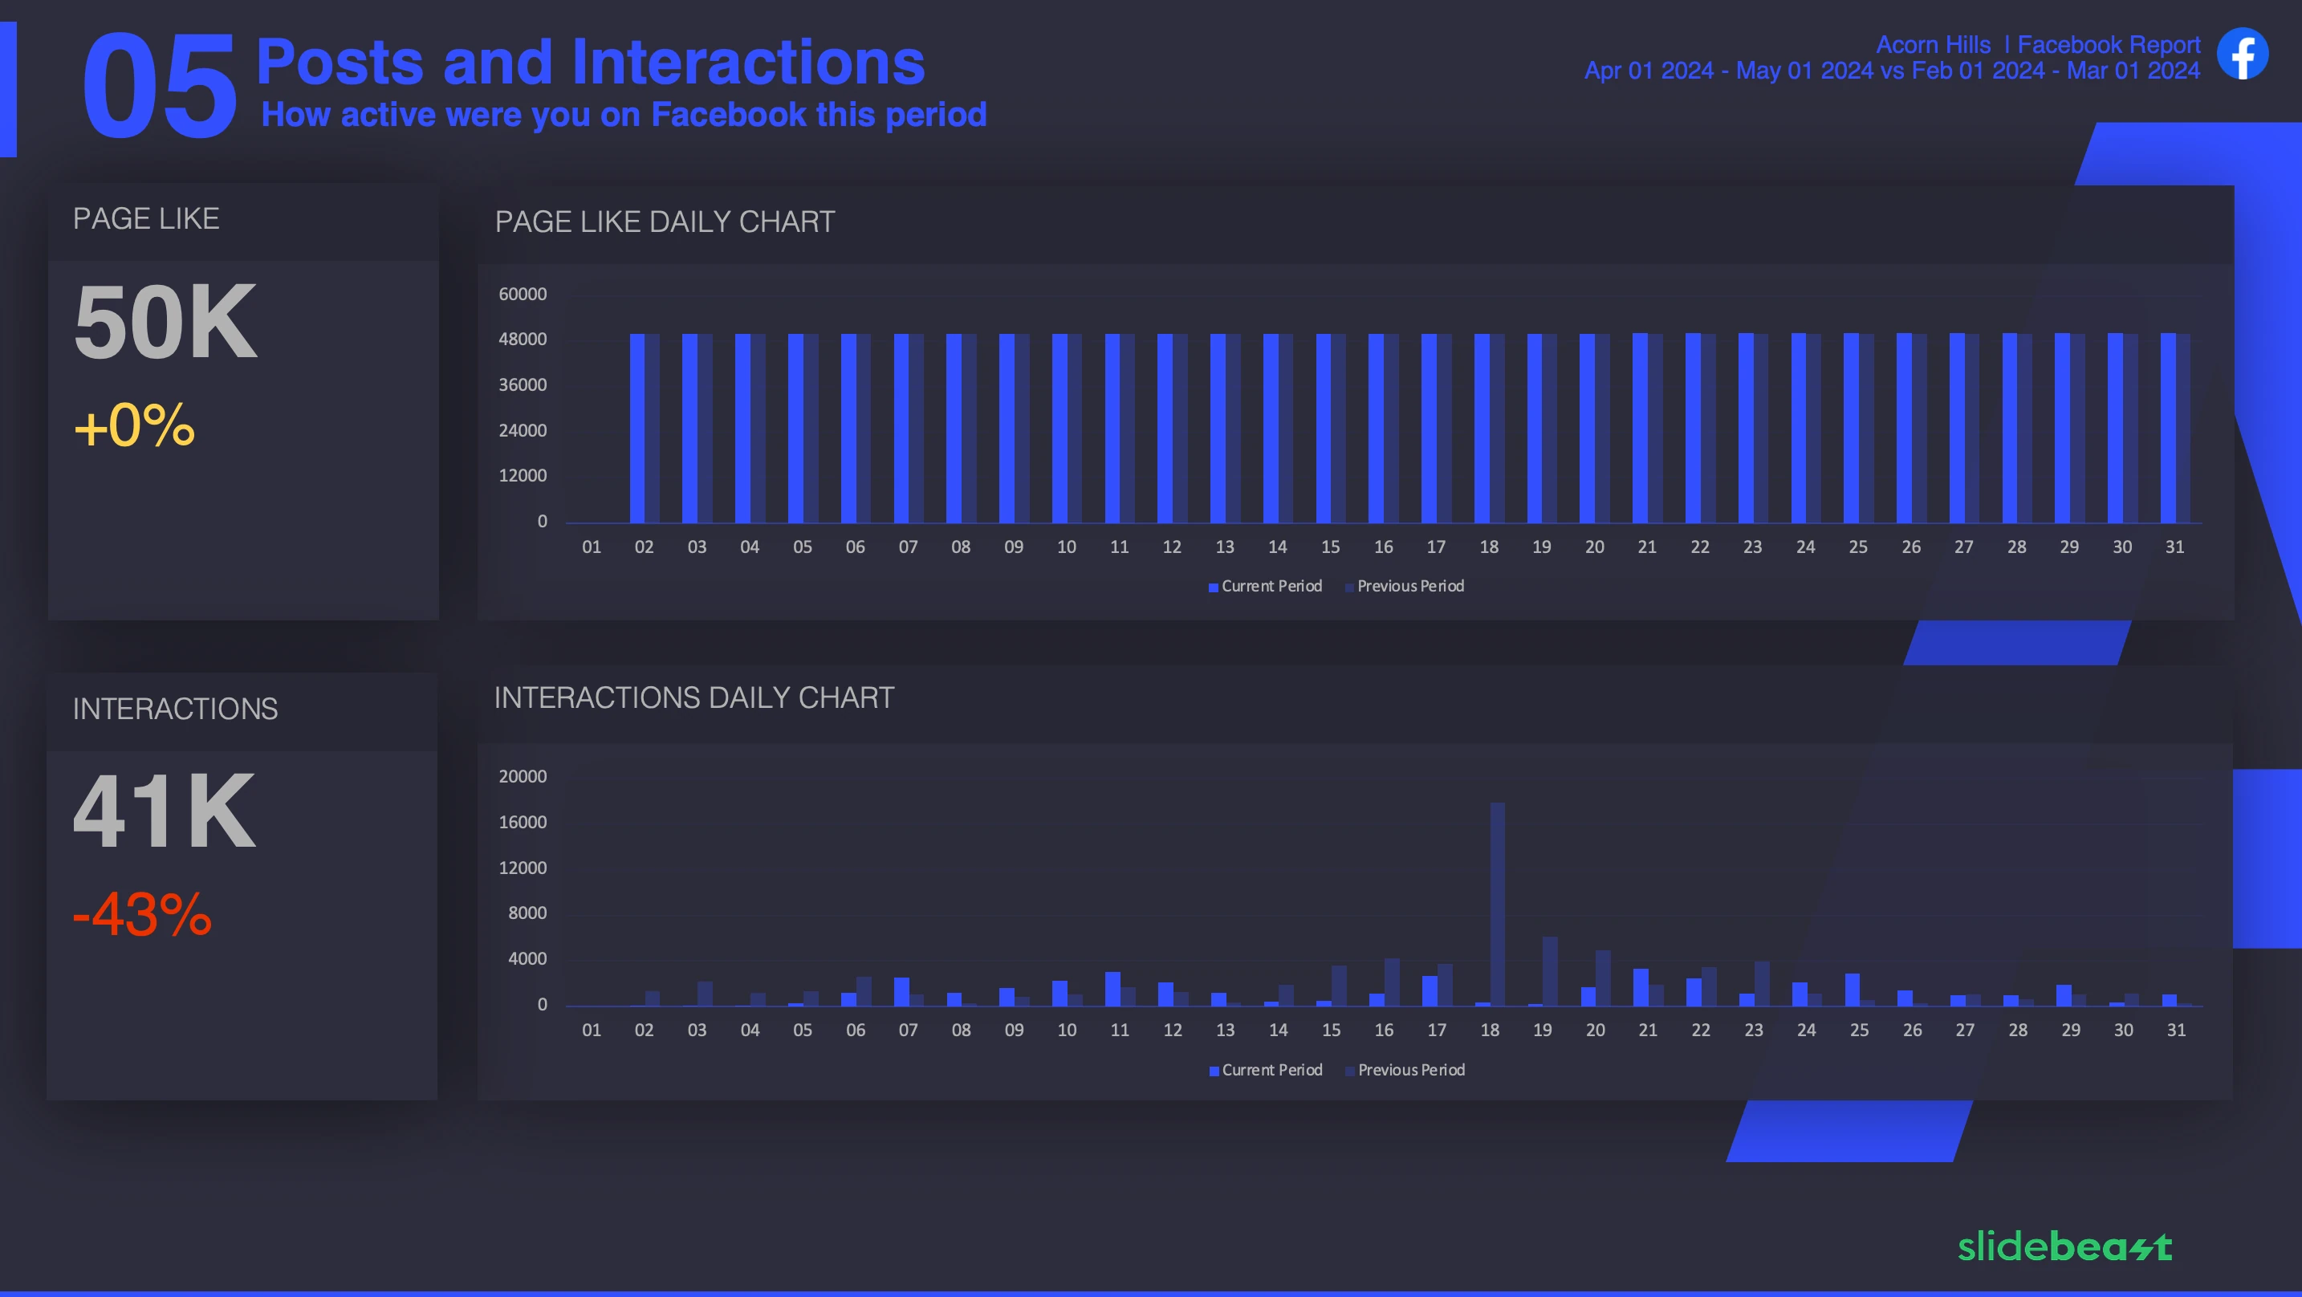The height and width of the screenshot is (1297, 2302).
Task: Click x-axis label 10 in page like chart
Action: pos(1067,547)
